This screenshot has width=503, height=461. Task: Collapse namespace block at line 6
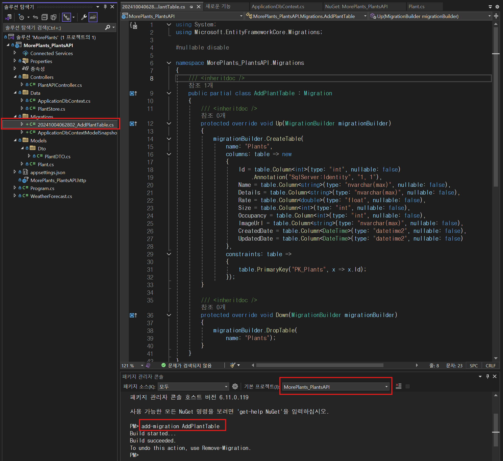(169, 63)
